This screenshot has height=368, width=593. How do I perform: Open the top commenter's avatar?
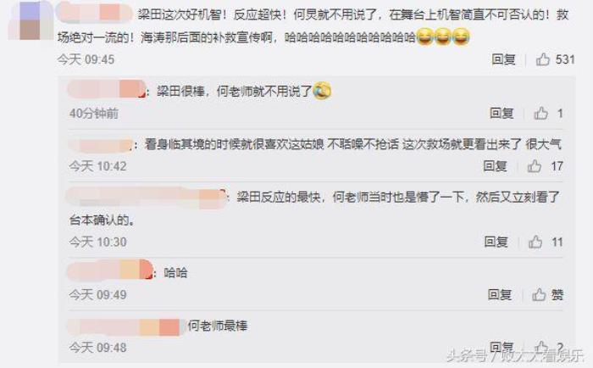pos(30,20)
